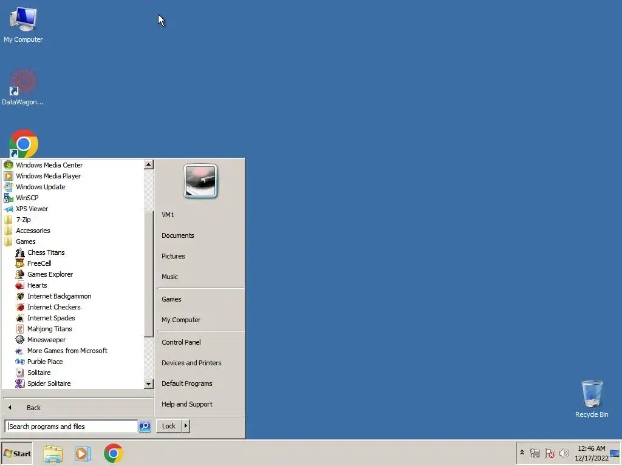Start Solitaire game

coord(38,373)
